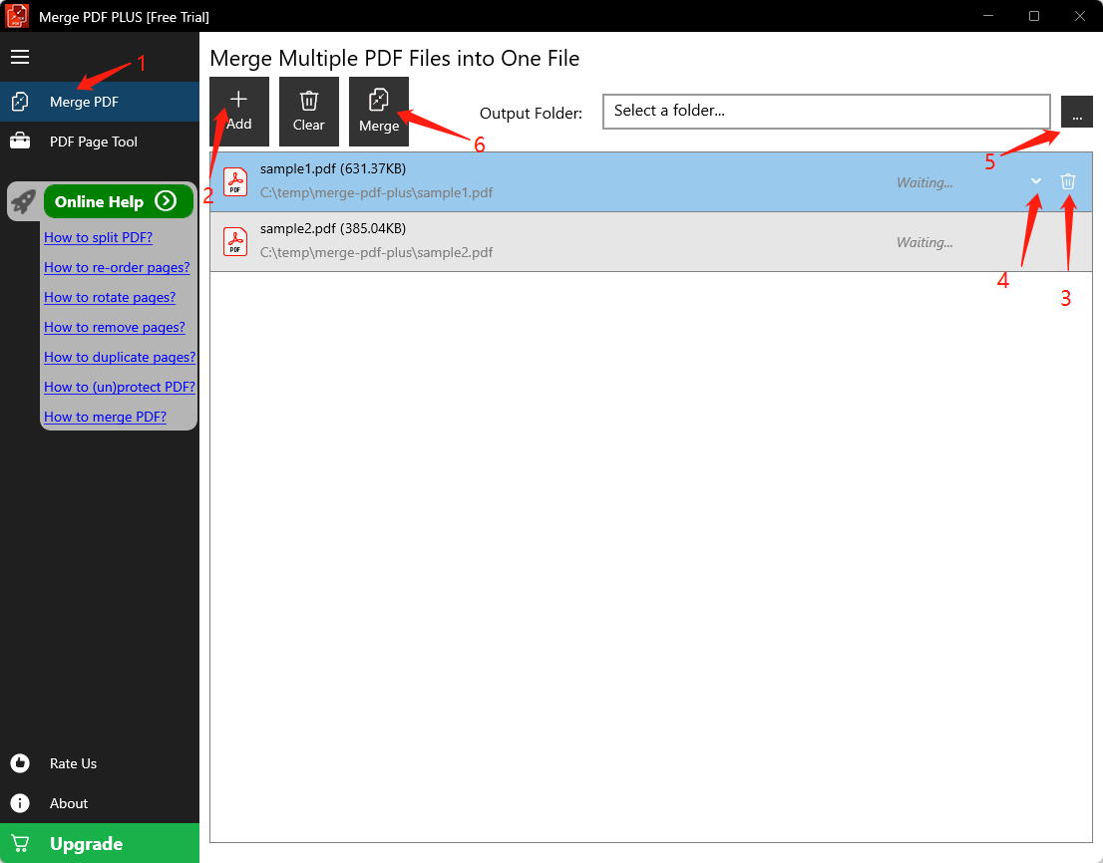Open the How to rotate pages link
This screenshot has width=1103, height=863.
pos(110,297)
